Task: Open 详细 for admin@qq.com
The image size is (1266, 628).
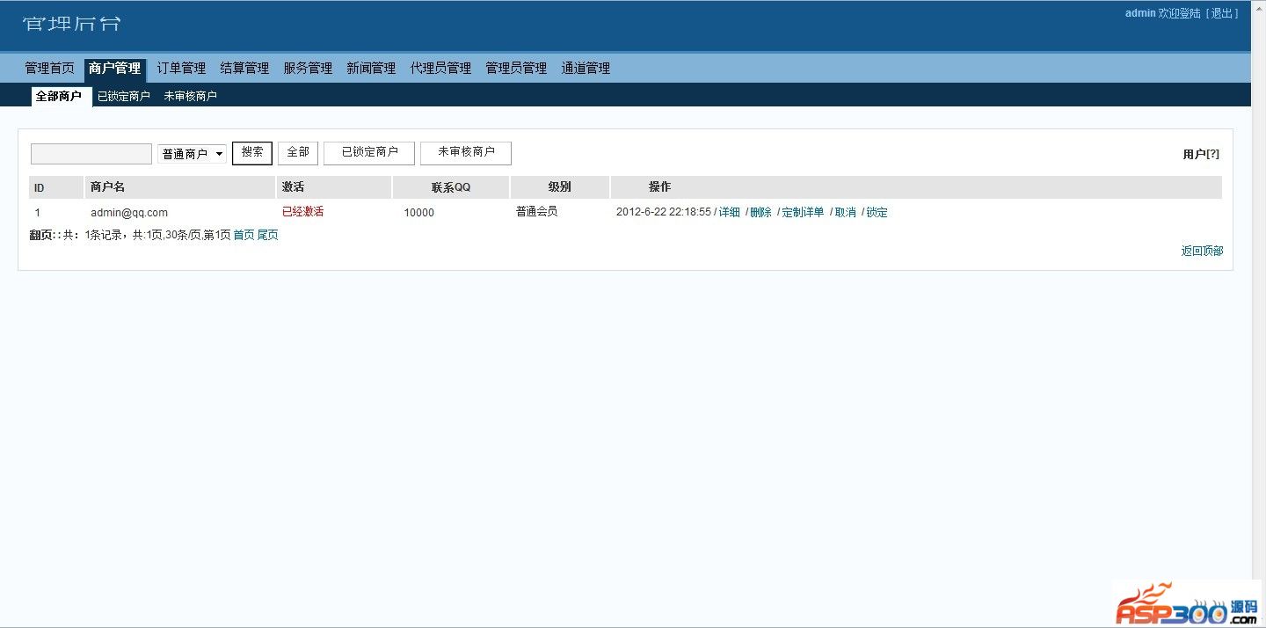Action: [730, 212]
